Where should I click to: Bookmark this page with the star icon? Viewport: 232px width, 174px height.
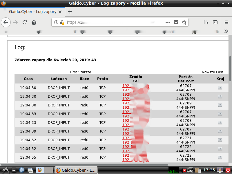tap(184, 22)
